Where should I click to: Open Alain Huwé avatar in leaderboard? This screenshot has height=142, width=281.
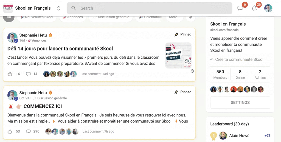(223, 135)
